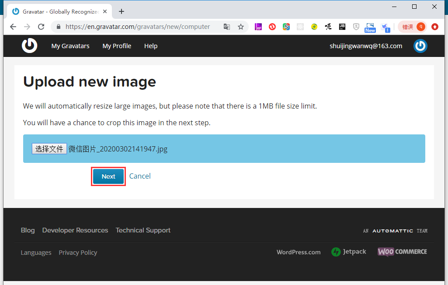Open the colorful S extension icon
This screenshot has height=285, width=448.
click(x=286, y=27)
